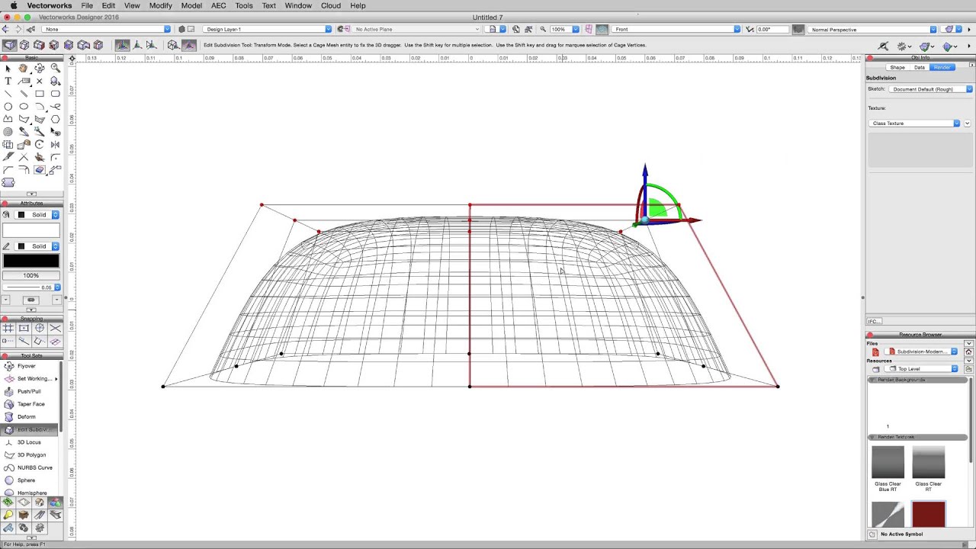Choose the Taper Face tool
Image resolution: width=976 pixels, height=549 pixels.
point(30,404)
